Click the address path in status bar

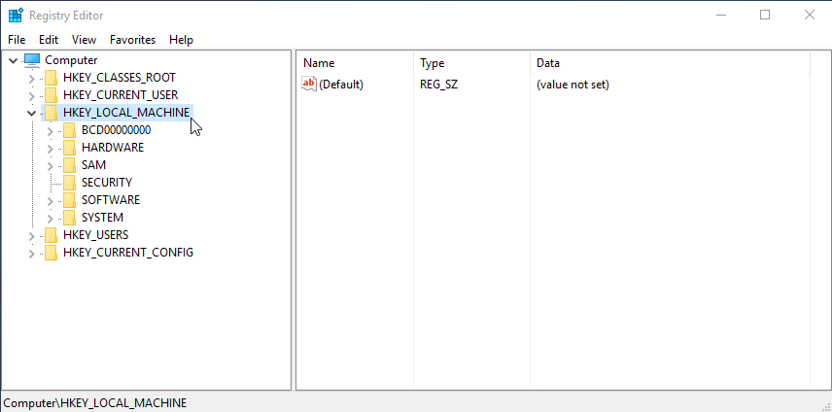point(95,402)
